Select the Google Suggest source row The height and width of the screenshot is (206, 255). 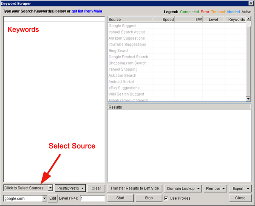point(177,26)
